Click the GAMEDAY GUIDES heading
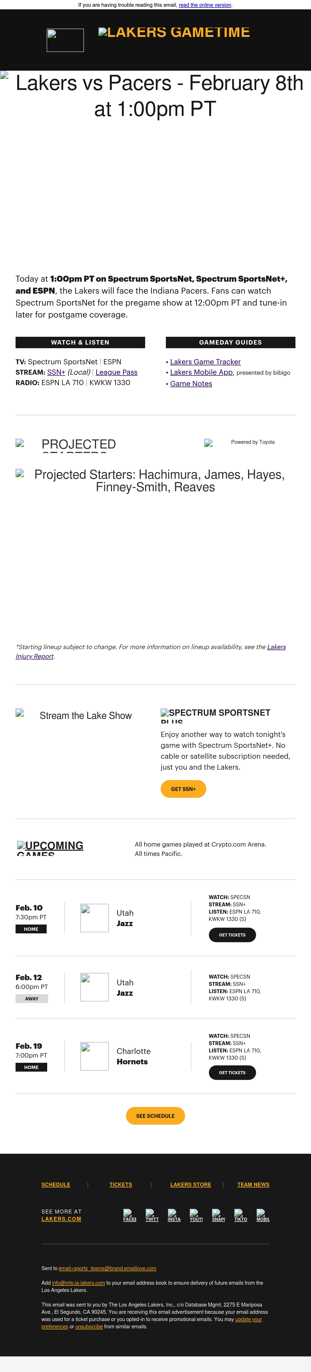 (x=231, y=342)
